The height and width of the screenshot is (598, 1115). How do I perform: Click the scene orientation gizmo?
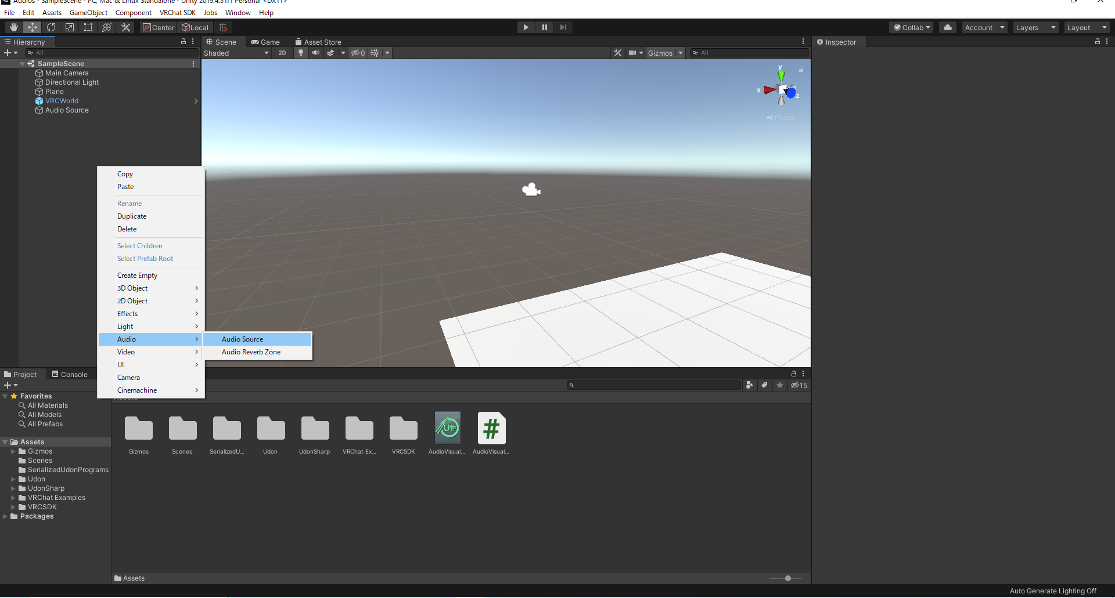(x=782, y=90)
